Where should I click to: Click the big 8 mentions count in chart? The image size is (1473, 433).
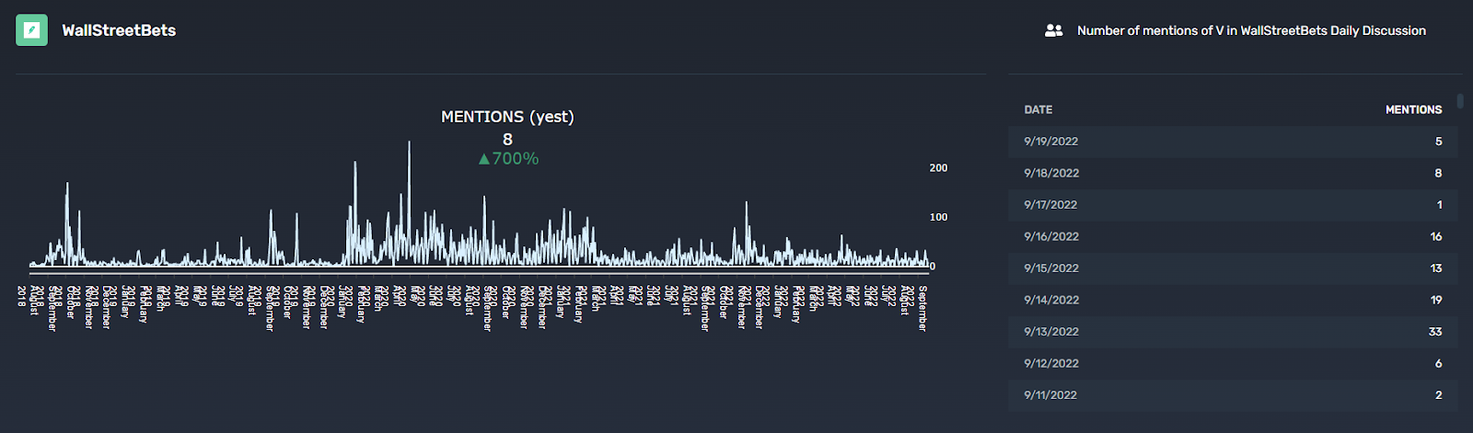point(507,139)
